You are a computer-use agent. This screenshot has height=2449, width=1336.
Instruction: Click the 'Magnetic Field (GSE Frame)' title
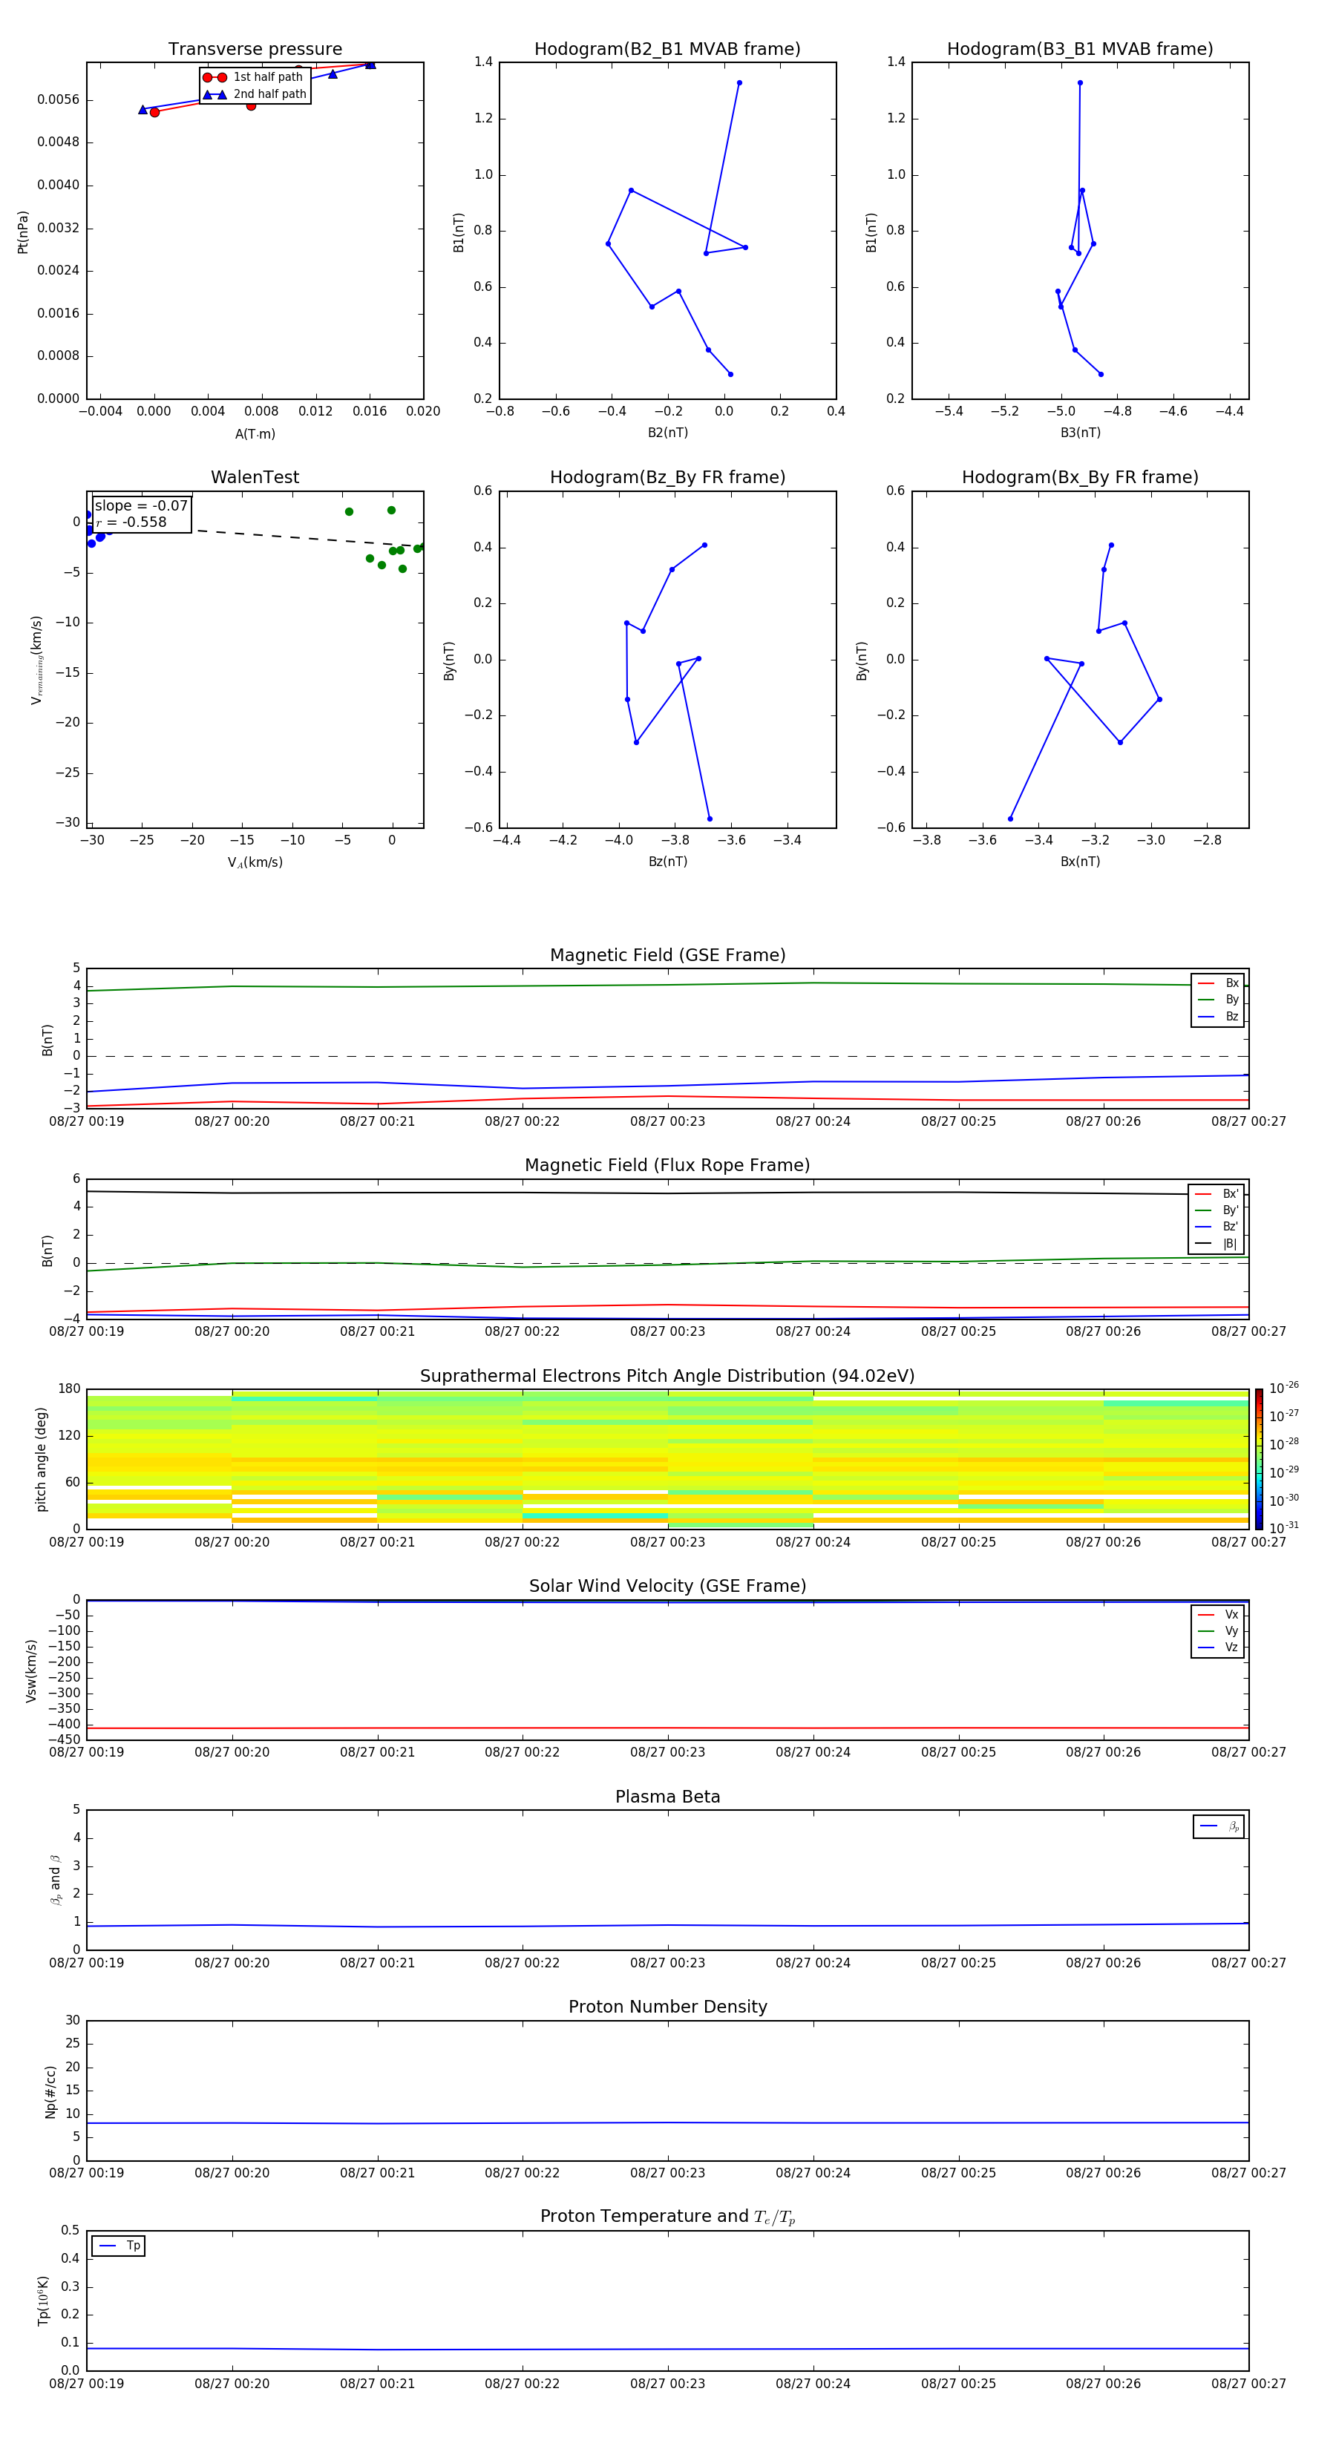click(x=667, y=955)
